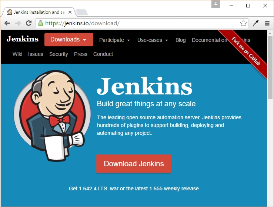Minimize the browser window
The height and width of the screenshot is (207, 274).
pyautogui.click(x=231, y=6)
